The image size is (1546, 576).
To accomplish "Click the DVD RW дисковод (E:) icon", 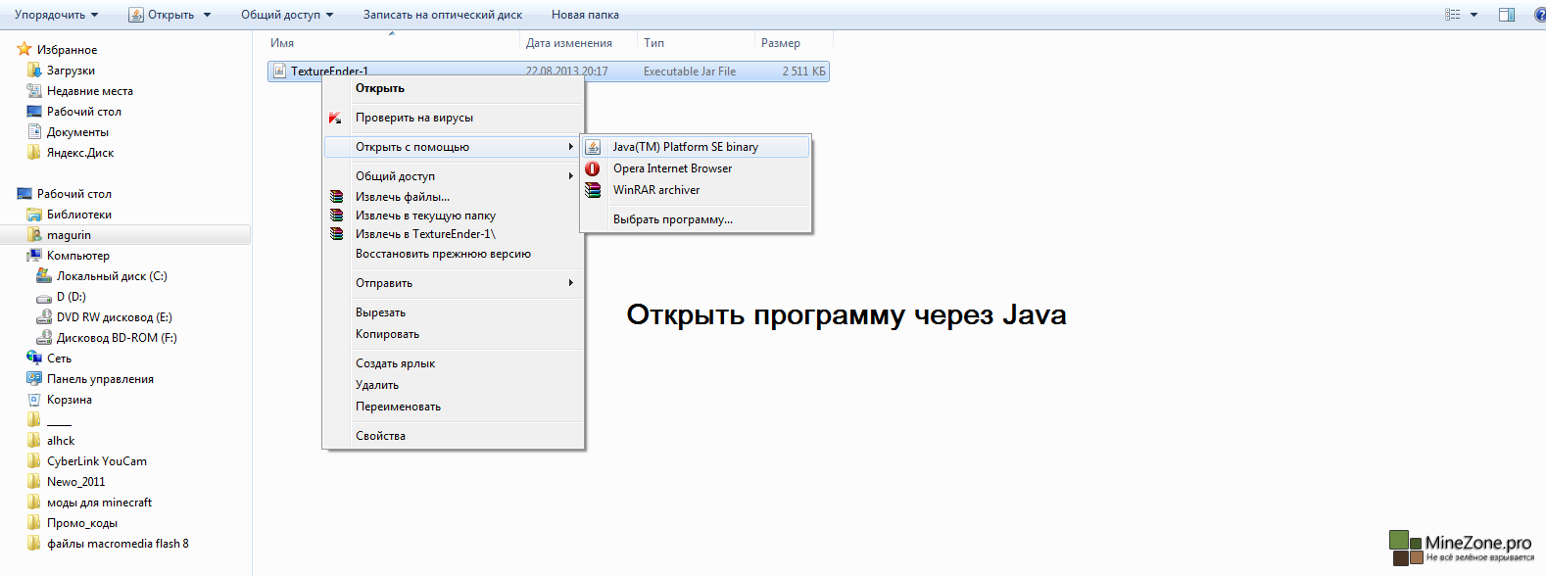I will (44, 317).
